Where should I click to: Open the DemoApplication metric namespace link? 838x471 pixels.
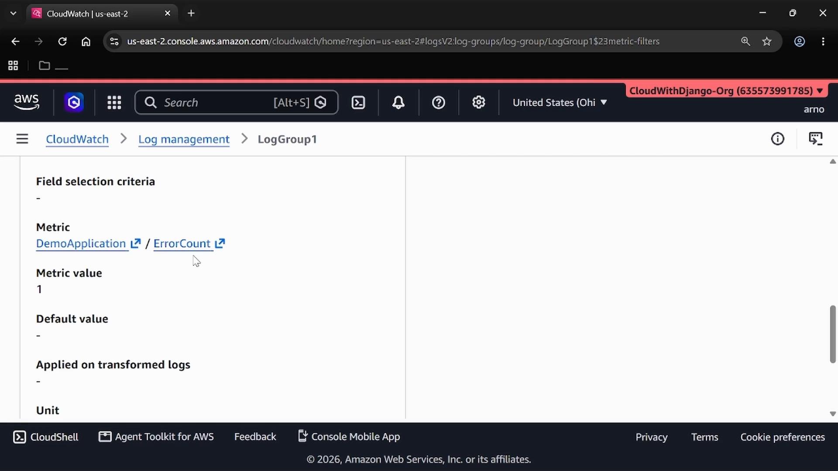tap(81, 243)
